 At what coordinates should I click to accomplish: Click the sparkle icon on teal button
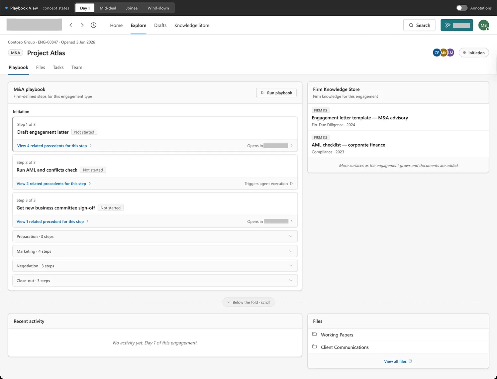tap(448, 25)
